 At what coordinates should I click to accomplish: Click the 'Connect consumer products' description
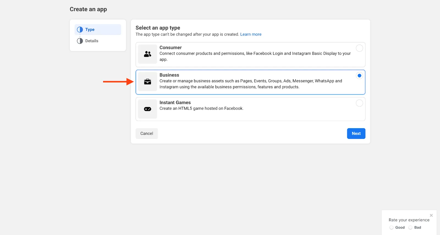tap(255, 57)
